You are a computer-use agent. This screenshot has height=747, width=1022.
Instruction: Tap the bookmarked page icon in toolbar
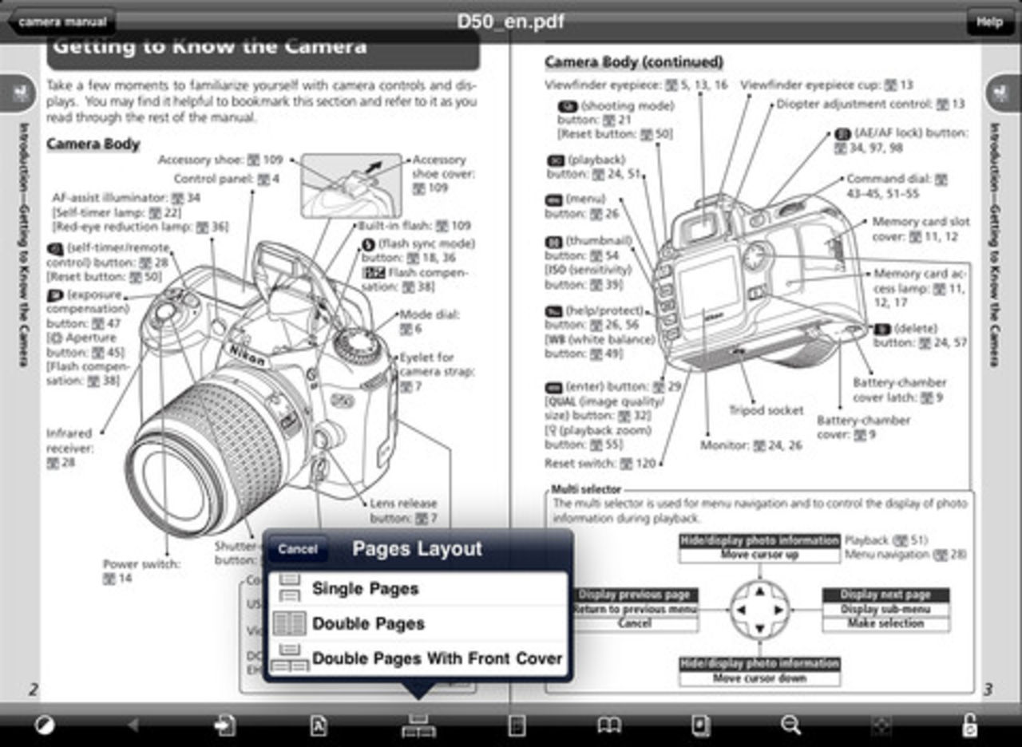click(700, 725)
